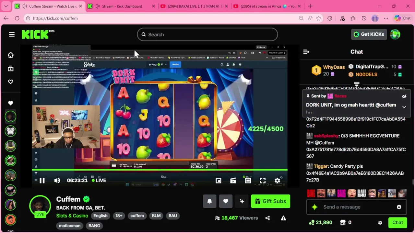Select the BAU tag
Viewport: 415px width, 233px height.
coord(173,216)
